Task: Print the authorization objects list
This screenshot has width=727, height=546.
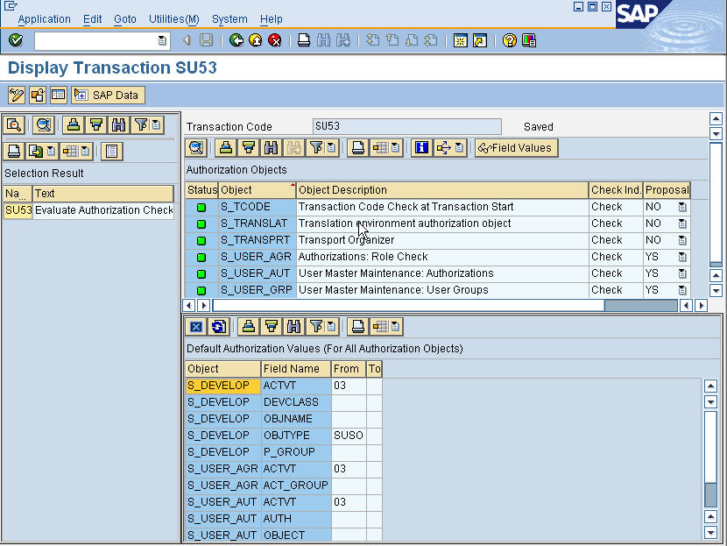Action: pyautogui.click(x=356, y=147)
